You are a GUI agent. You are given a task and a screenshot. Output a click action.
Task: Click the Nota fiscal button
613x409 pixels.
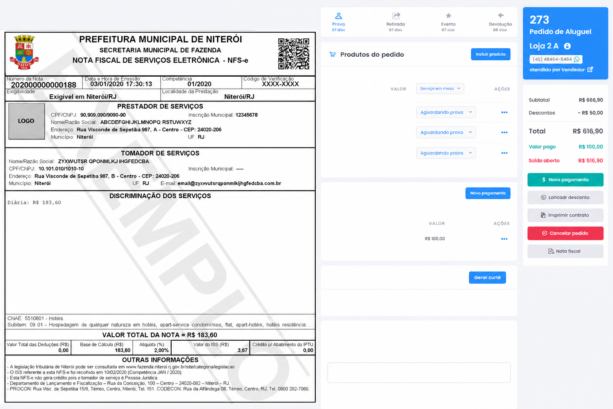click(566, 251)
